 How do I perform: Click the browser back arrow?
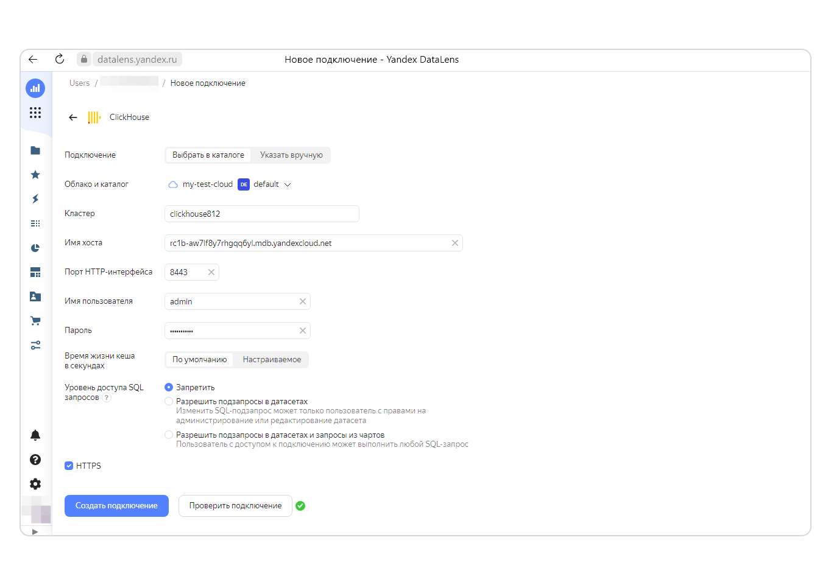(x=33, y=59)
